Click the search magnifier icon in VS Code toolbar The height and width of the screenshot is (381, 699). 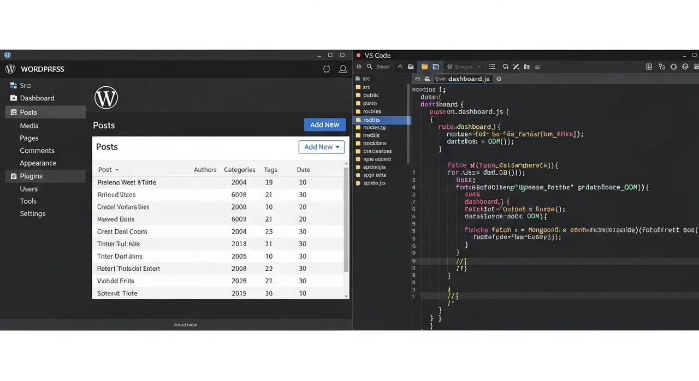[x=369, y=67]
